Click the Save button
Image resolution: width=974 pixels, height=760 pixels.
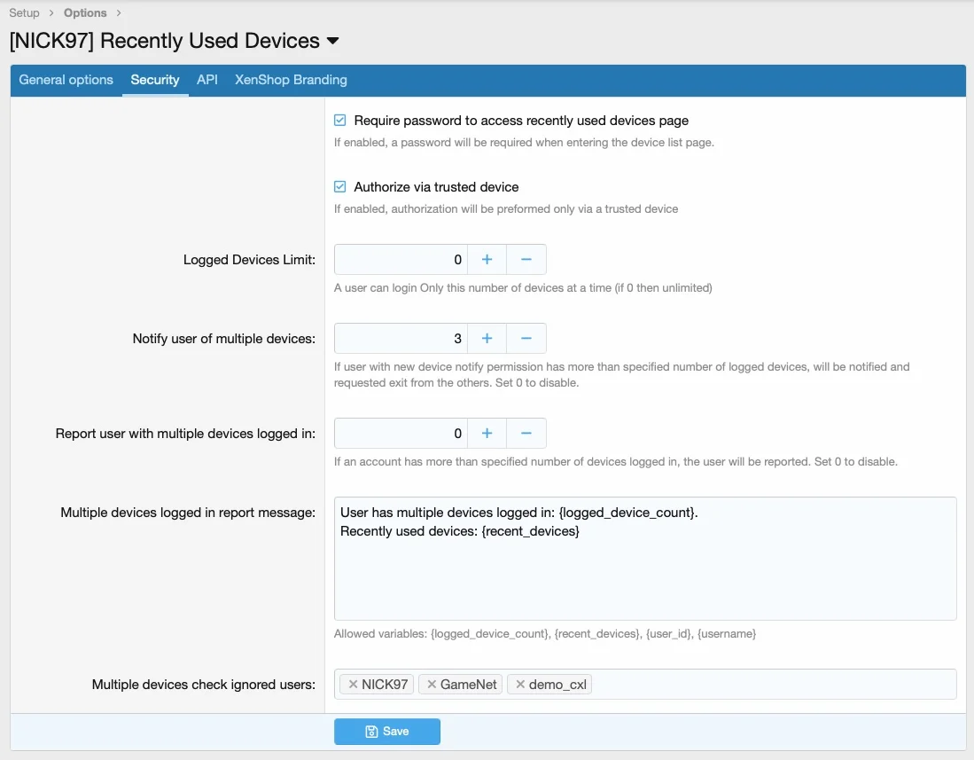pos(387,732)
